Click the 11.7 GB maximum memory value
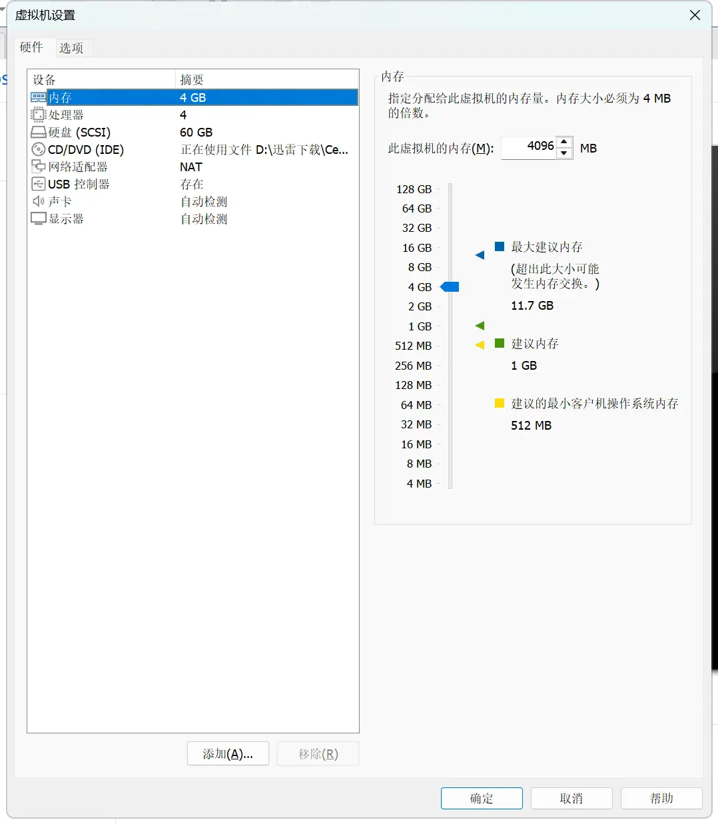 532,306
